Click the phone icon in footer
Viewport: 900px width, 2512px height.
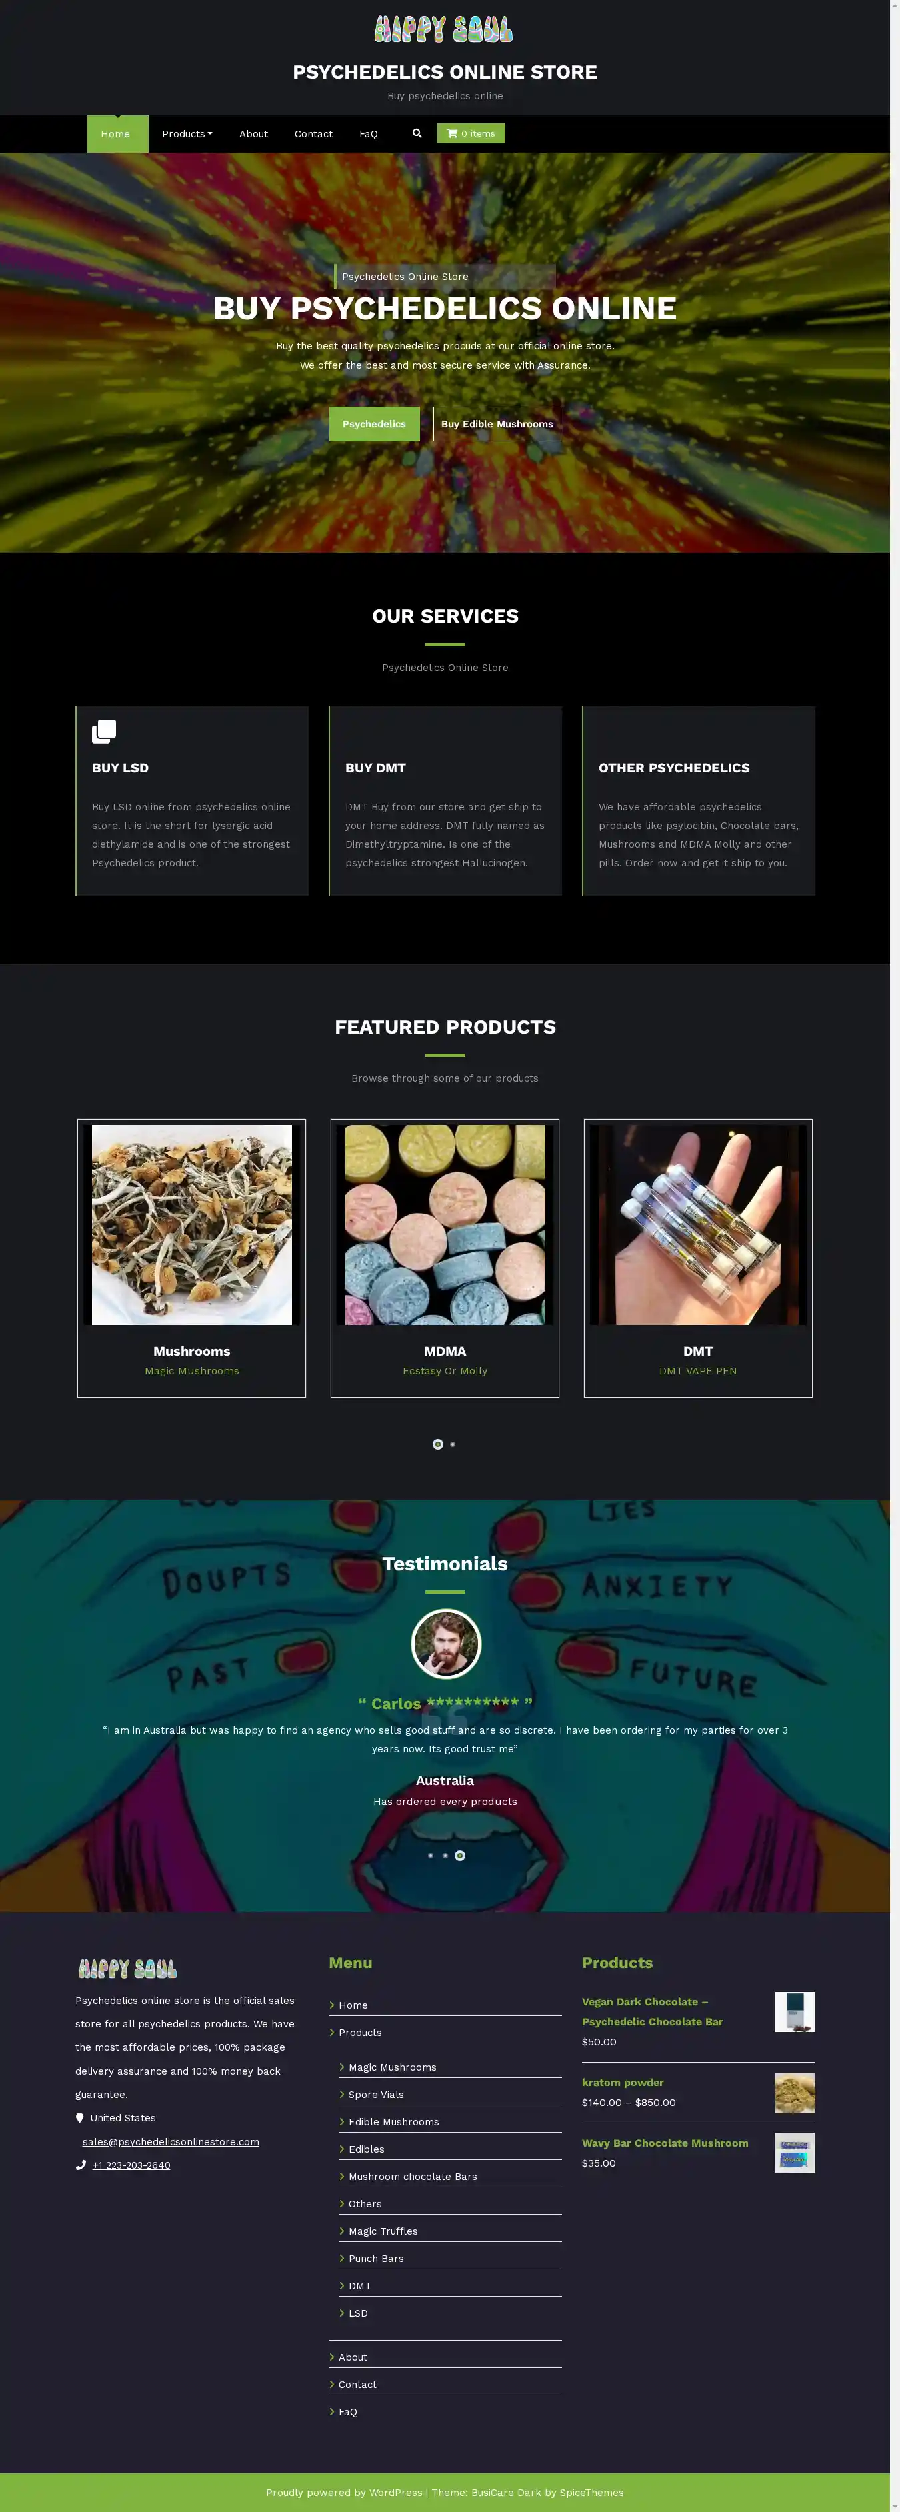(x=81, y=2165)
